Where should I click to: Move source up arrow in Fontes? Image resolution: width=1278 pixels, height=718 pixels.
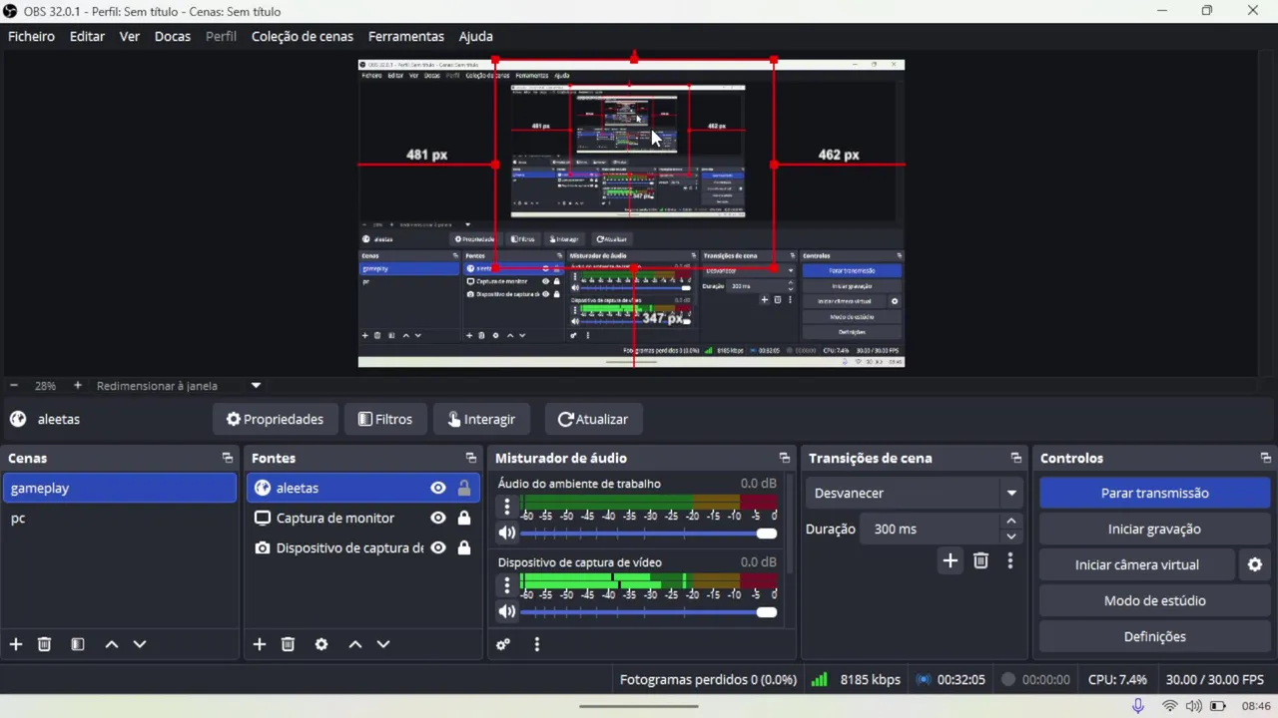[x=355, y=644]
